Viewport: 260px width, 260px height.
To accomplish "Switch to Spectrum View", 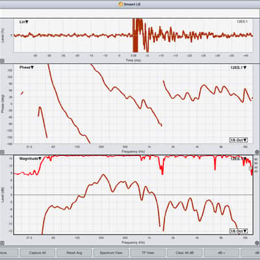I will [x=111, y=253].
